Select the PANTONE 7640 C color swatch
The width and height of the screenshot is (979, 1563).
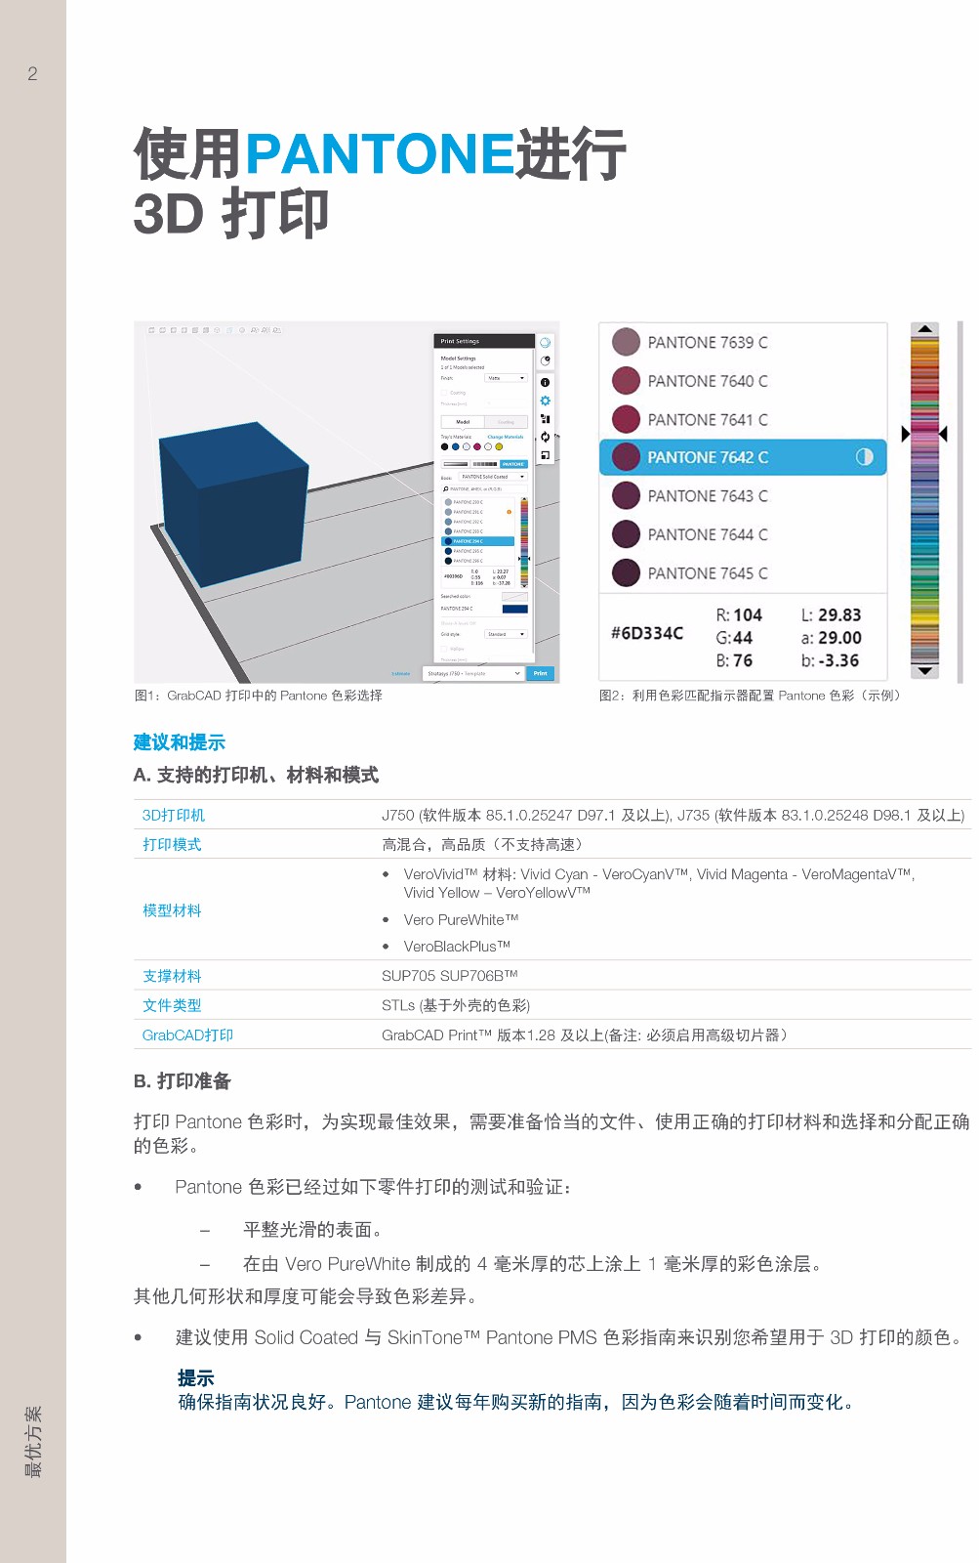(626, 381)
